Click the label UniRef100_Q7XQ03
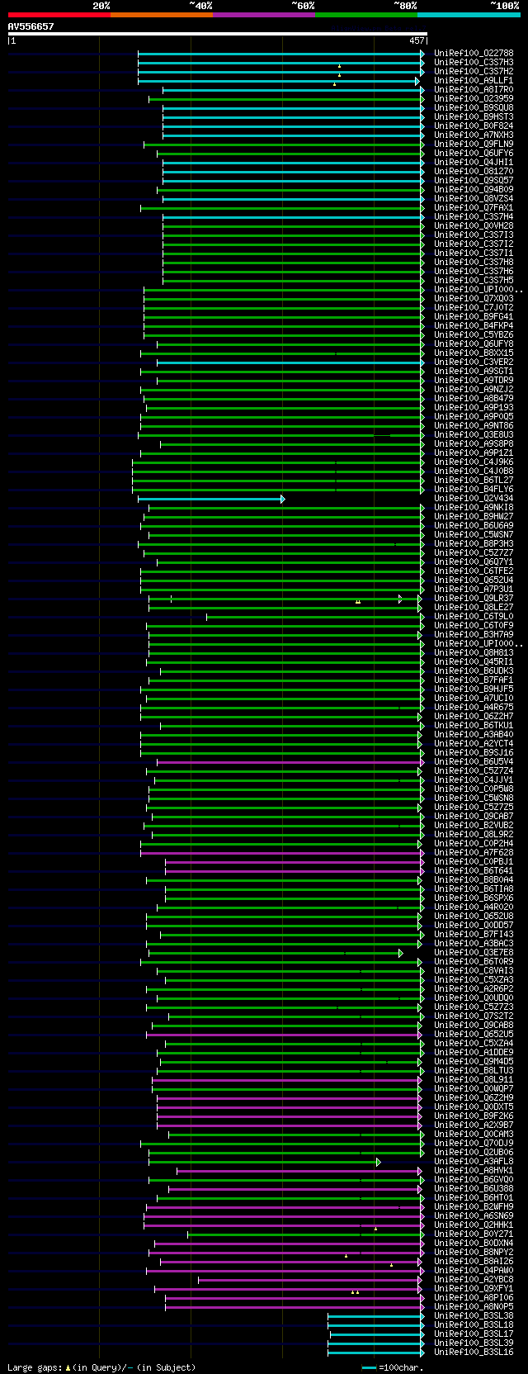The image size is (528, 1374). 474,299
